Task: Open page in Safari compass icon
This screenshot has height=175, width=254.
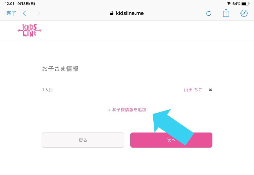Action: 244,13
